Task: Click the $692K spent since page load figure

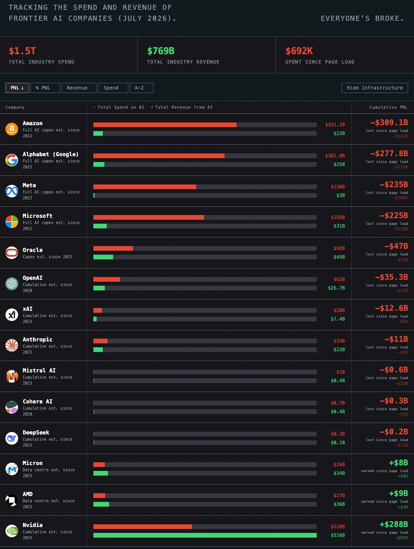Action: [299, 51]
